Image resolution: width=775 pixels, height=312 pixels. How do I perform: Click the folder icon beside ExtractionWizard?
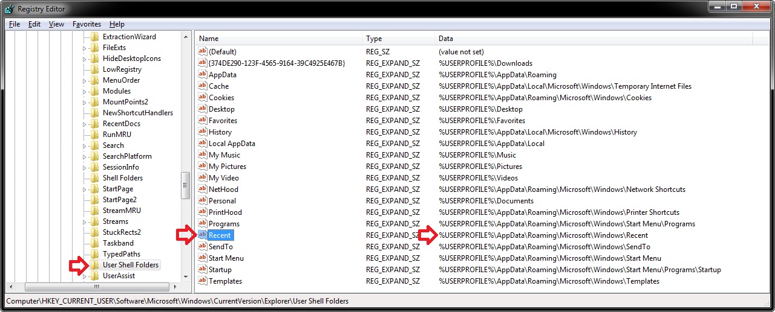(94, 37)
